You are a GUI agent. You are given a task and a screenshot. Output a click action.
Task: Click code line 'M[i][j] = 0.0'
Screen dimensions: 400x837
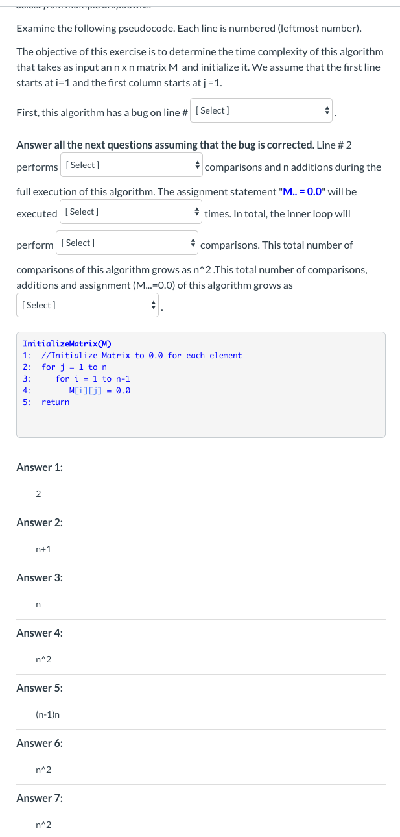coord(99,391)
